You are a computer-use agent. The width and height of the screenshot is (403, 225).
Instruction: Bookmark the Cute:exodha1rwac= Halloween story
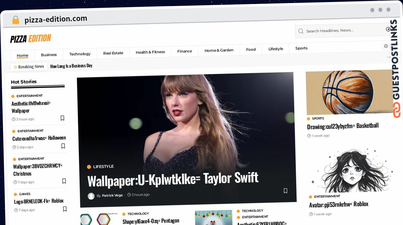click(x=63, y=146)
